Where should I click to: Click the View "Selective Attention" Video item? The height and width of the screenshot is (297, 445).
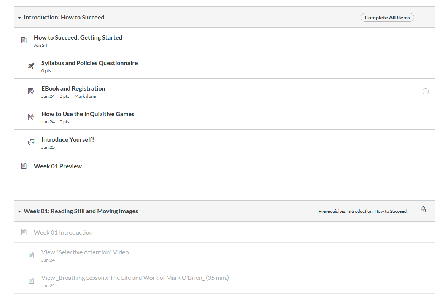point(85,252)
